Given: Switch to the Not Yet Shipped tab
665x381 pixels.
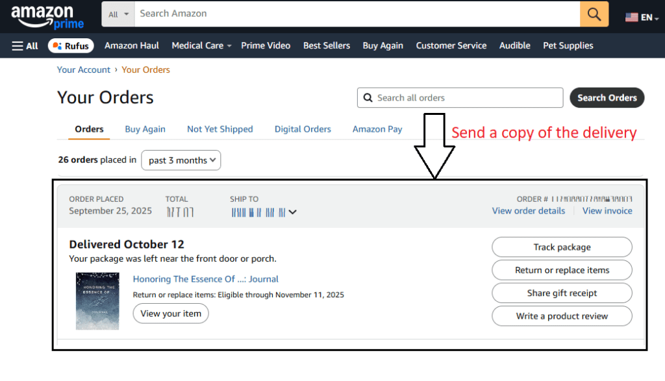Looking at the screenshot, I should point(220,129).
